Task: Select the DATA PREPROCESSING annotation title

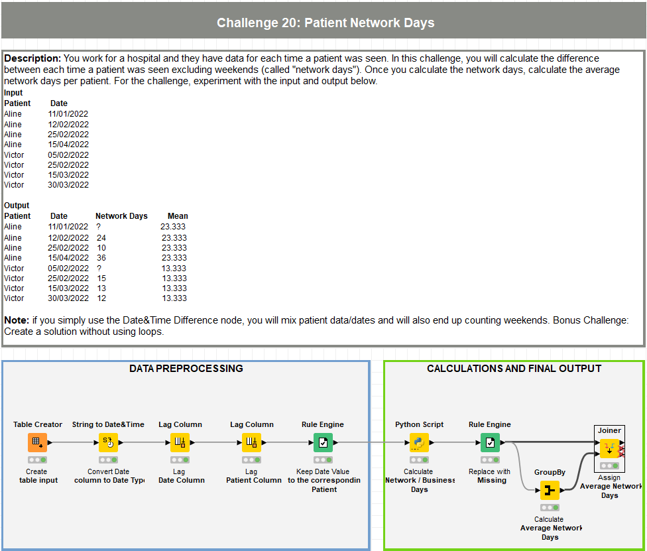Action: click(186, 369)
